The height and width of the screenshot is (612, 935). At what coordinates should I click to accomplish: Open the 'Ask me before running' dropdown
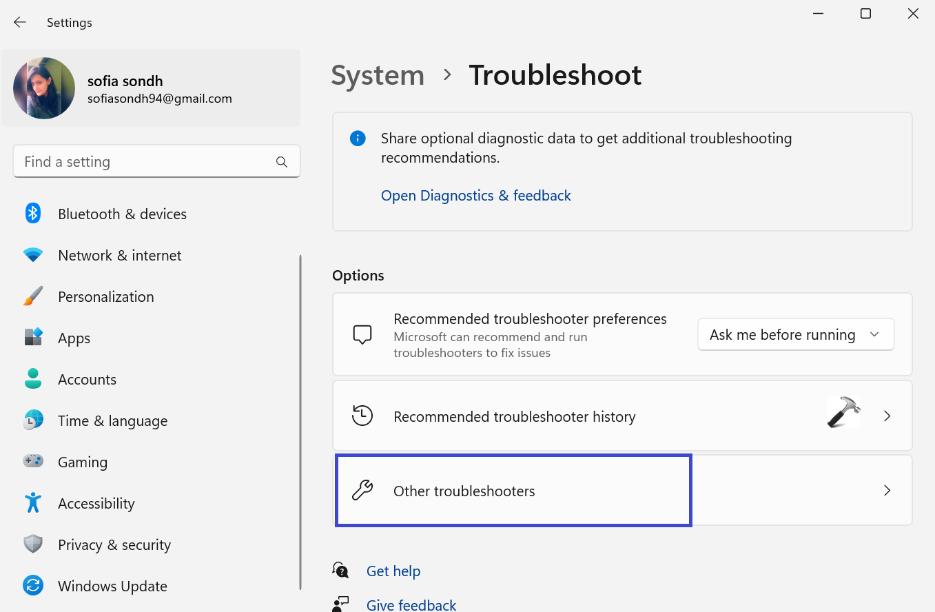(x=795, y=335)
